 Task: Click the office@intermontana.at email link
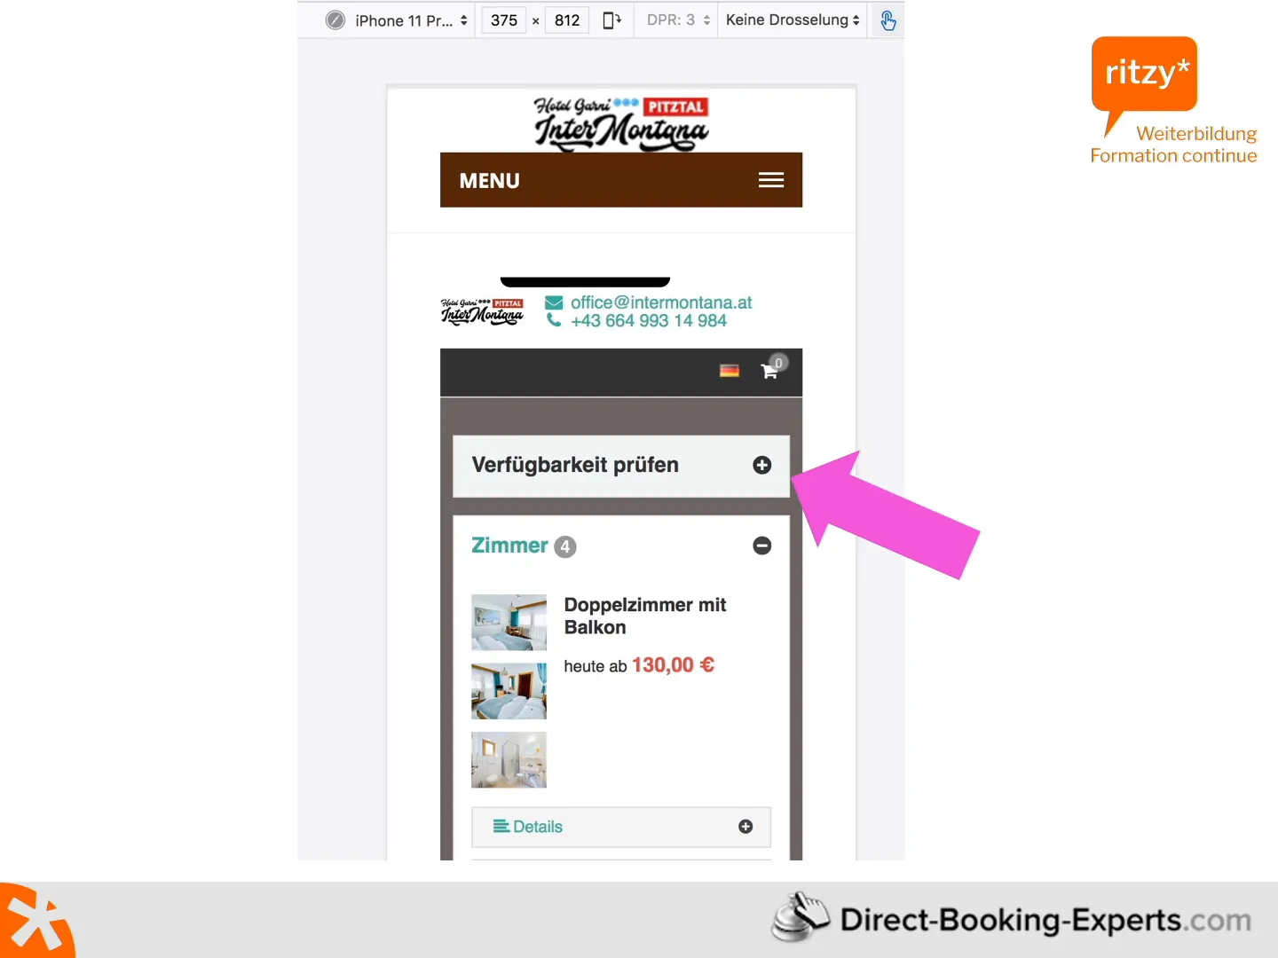(661, 302)
